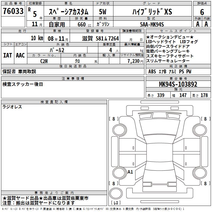Click the line 電動パーキングブレーキ
The width and height of the screenshot is (212, 212).
(x=168, y=51)
